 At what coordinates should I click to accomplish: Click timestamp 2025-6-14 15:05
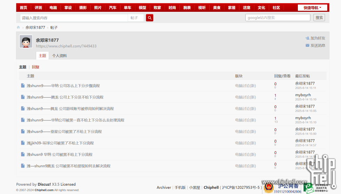[306, 111]
